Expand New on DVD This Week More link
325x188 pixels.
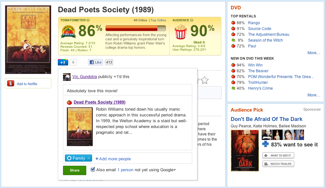coord(314,95)
